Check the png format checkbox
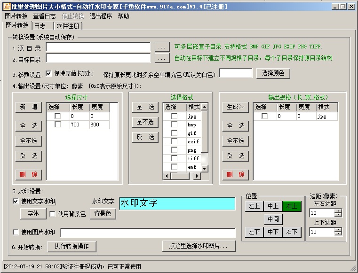Viewport: 358px width, 273px height. point(174,150)
